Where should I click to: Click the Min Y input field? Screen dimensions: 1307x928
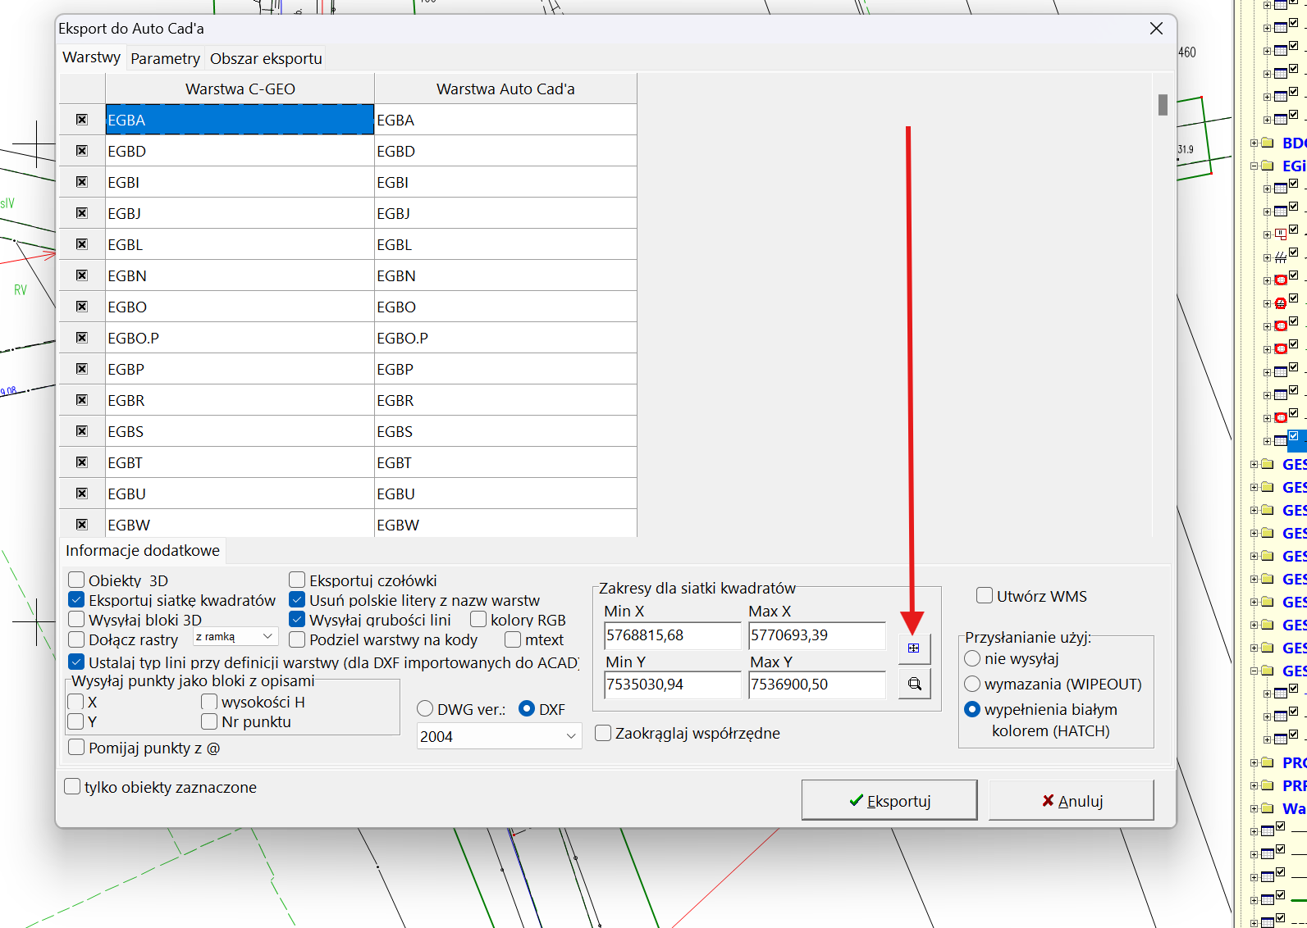click(673, 685)
